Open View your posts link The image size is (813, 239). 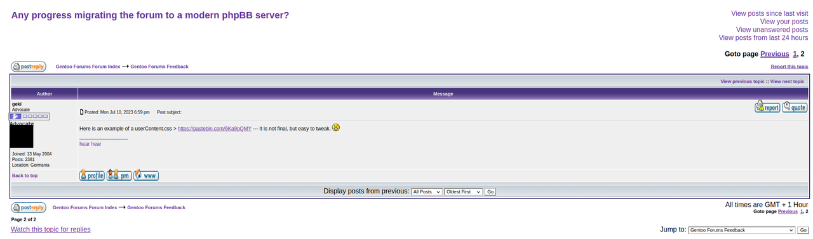(x=784, y=22)
